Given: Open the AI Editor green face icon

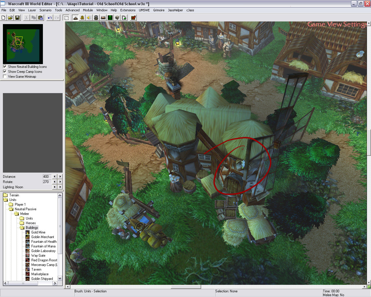Looking at the screenshot, I should pyautogui.click(x=110, y=18).
